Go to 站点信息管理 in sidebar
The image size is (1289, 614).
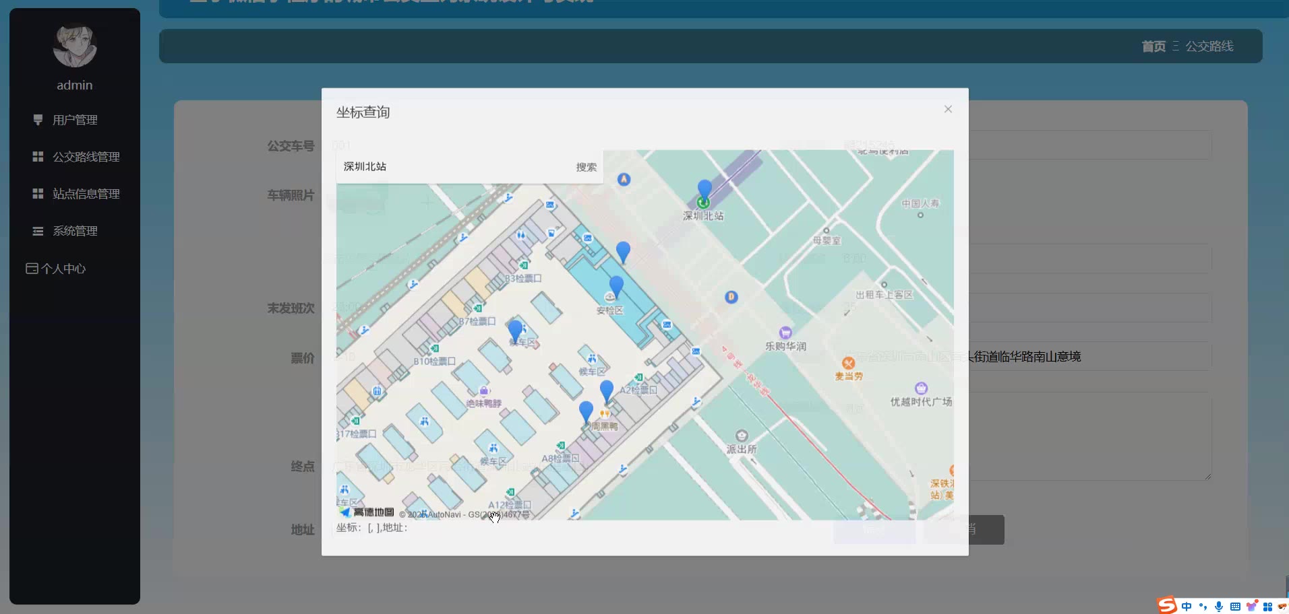click(86, 194)
